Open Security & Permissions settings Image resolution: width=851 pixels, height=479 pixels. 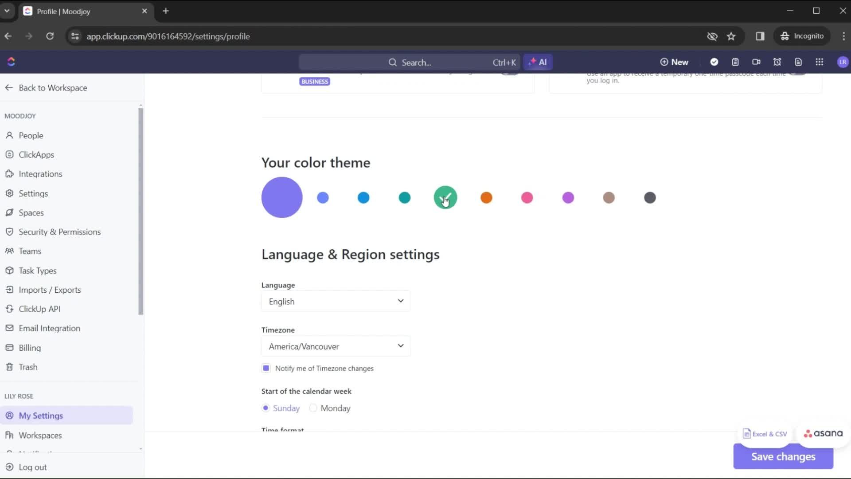coord(60,232)
